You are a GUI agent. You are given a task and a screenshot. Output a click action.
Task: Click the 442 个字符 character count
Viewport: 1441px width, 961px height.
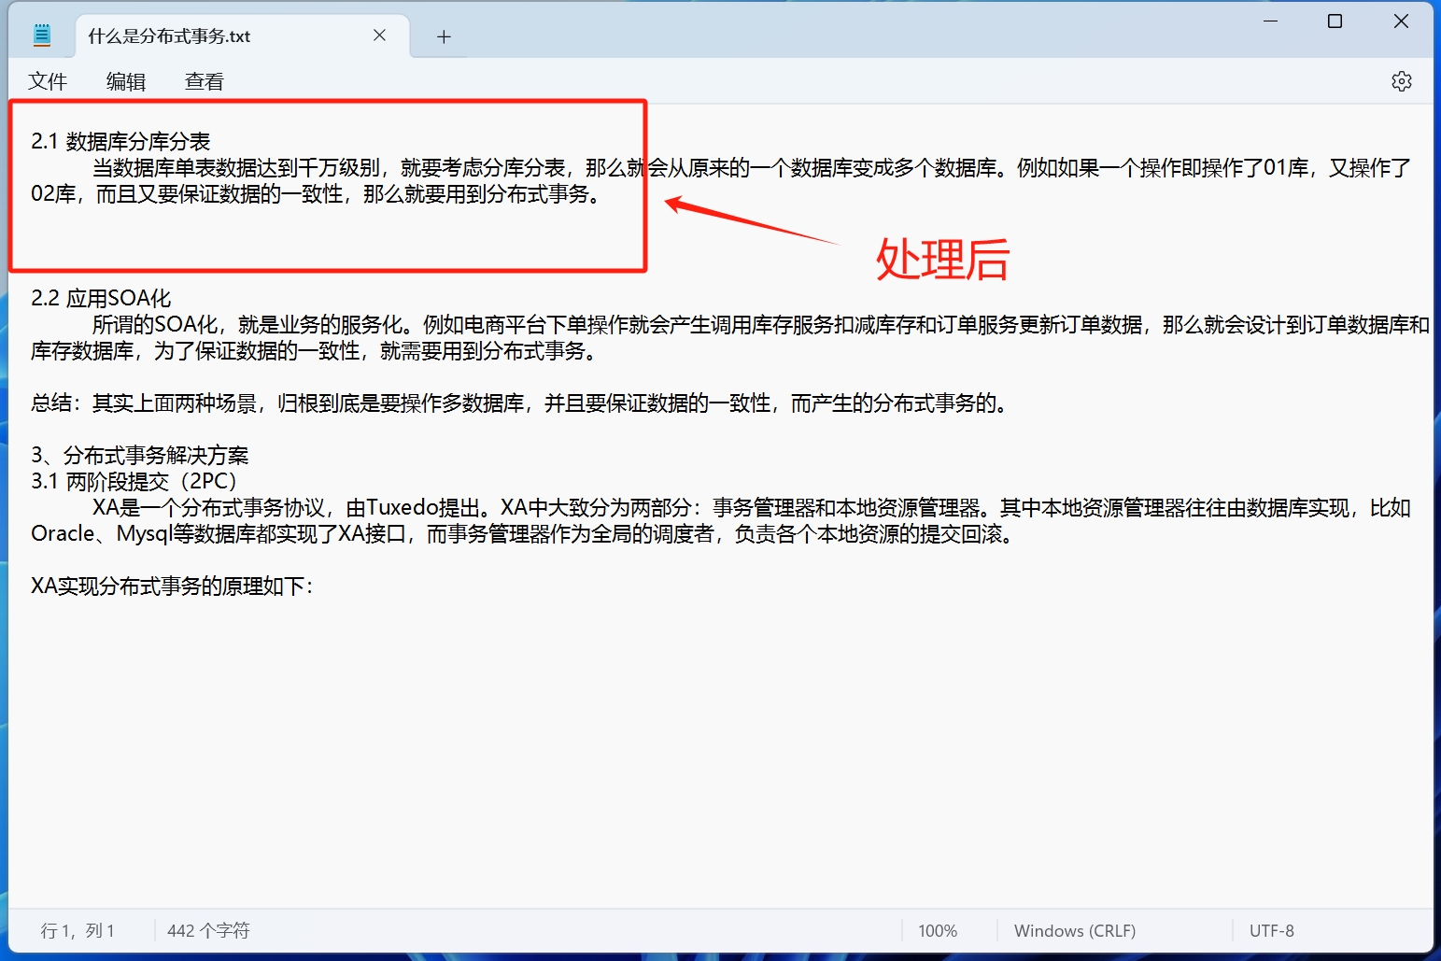(x=207, y=930)
